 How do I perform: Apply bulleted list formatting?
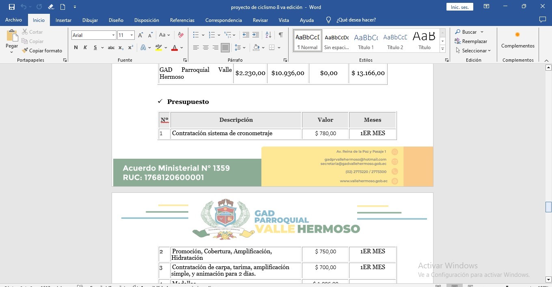pyautogui.click(x=196, y=35)
